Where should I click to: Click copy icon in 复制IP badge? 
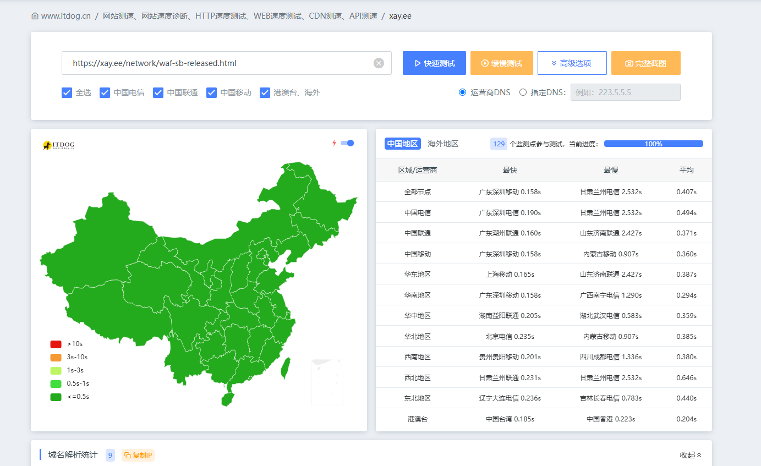click(127, 456)
